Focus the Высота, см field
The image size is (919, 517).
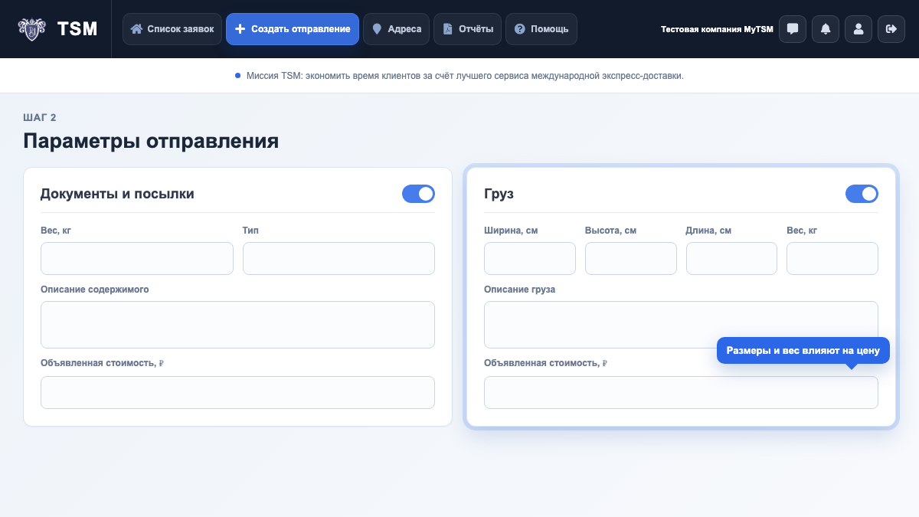pos(631,259)
